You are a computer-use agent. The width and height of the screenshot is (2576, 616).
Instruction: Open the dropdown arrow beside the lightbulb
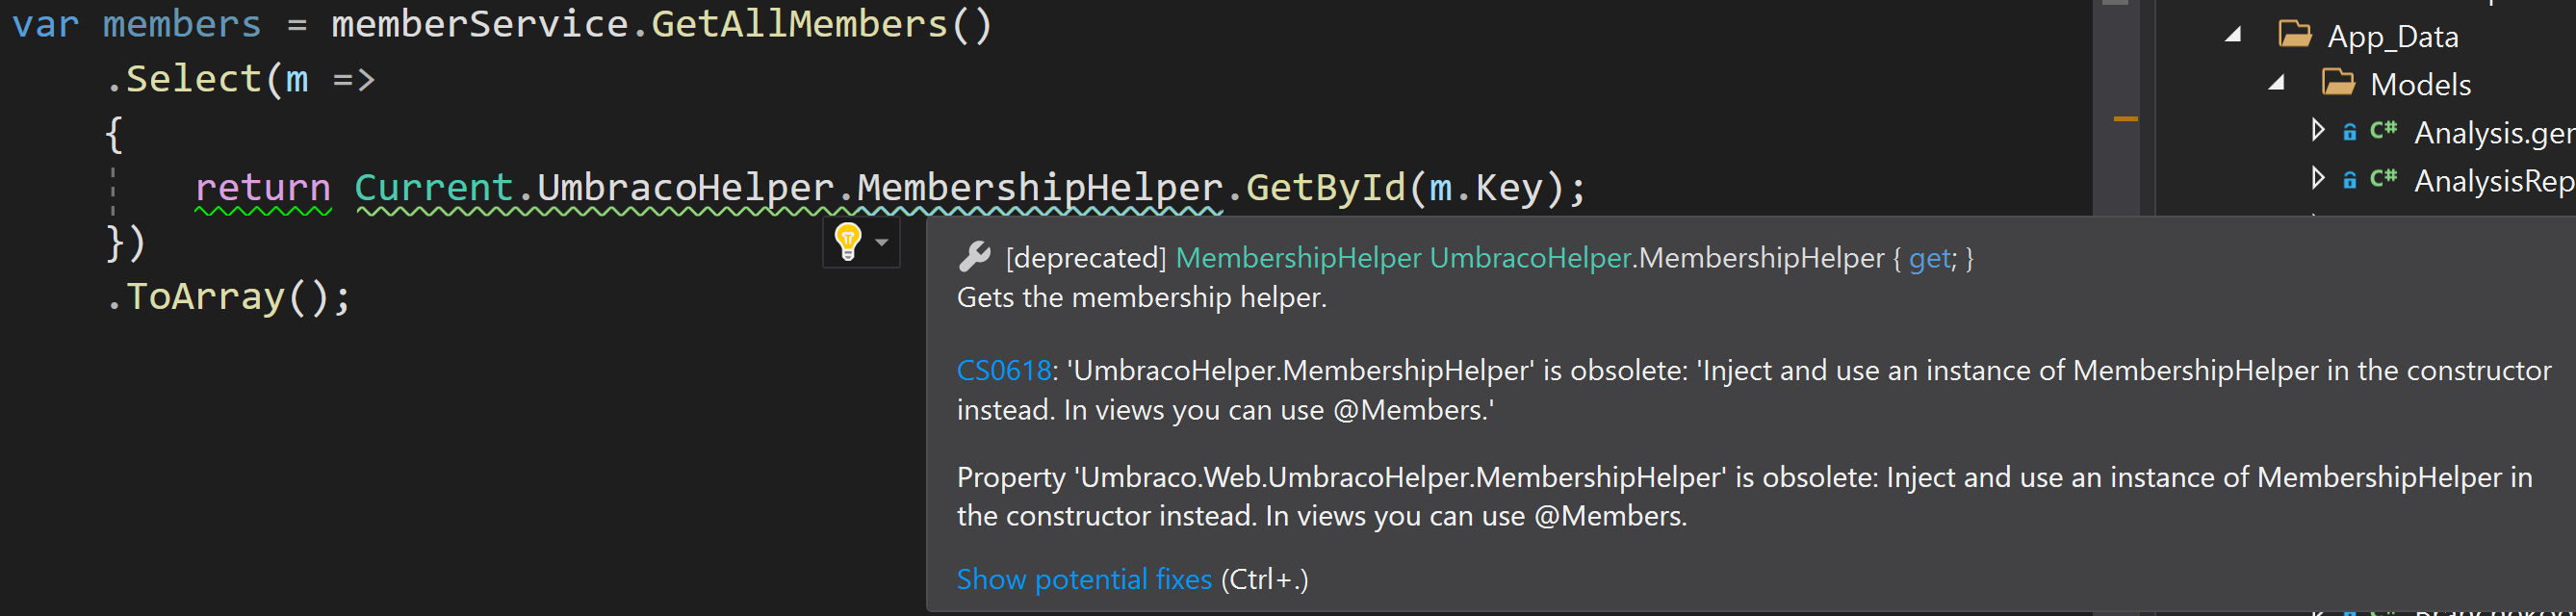(882, 242)
